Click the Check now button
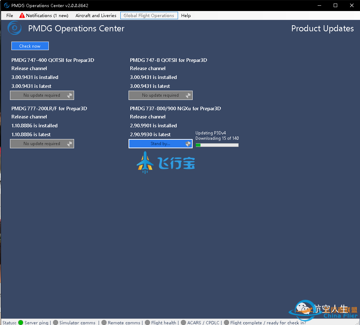Screen dimensions: 360x325 30,46
